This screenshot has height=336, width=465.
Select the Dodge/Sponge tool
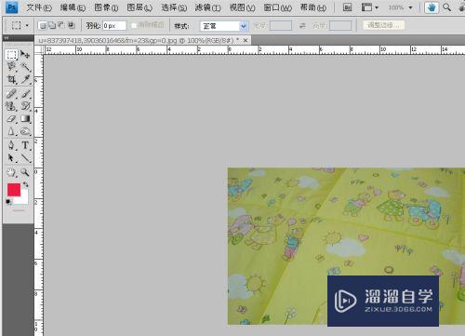click(x=25, y=131)
